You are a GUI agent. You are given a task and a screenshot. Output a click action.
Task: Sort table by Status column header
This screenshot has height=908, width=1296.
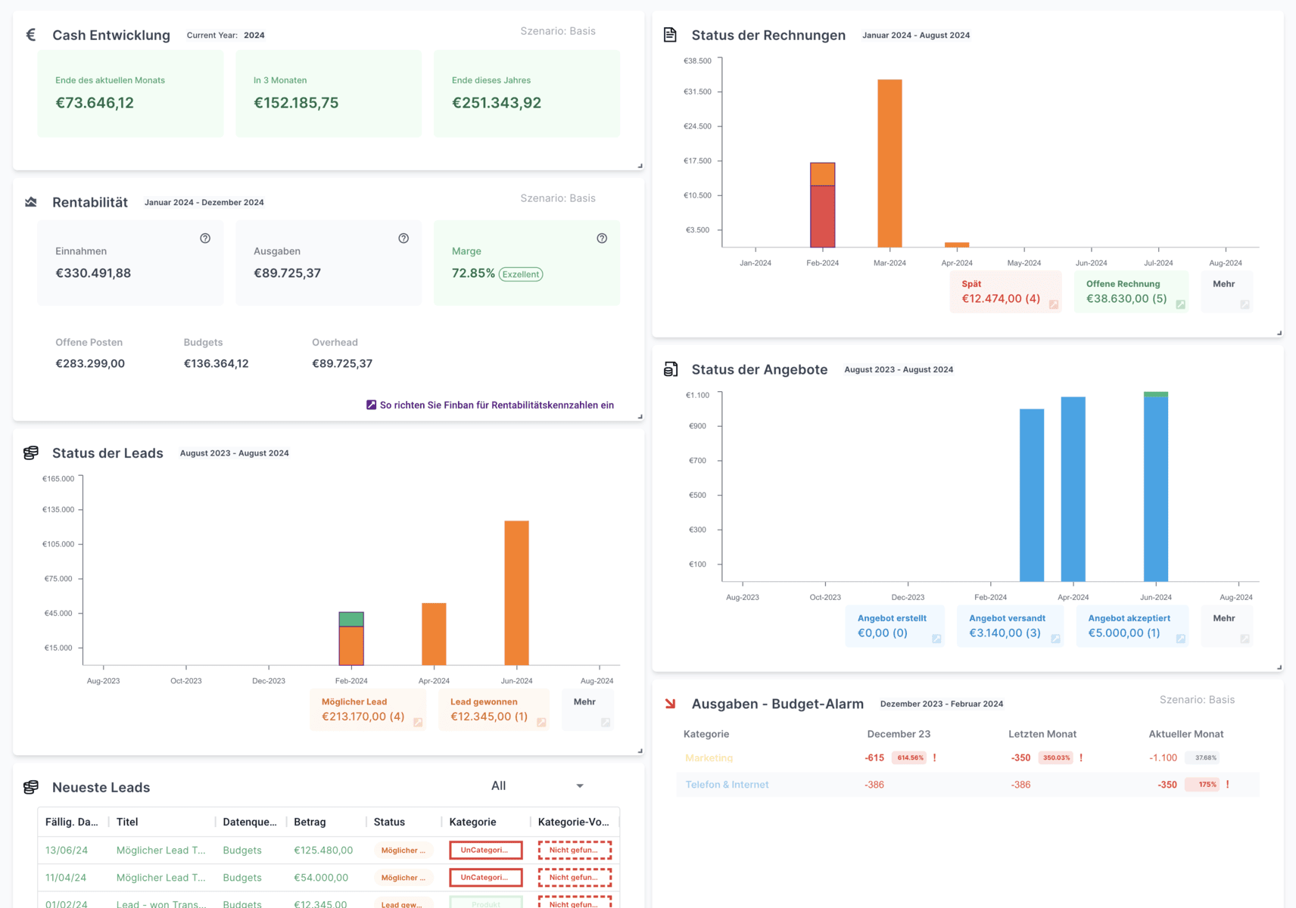tap(389, 822)
